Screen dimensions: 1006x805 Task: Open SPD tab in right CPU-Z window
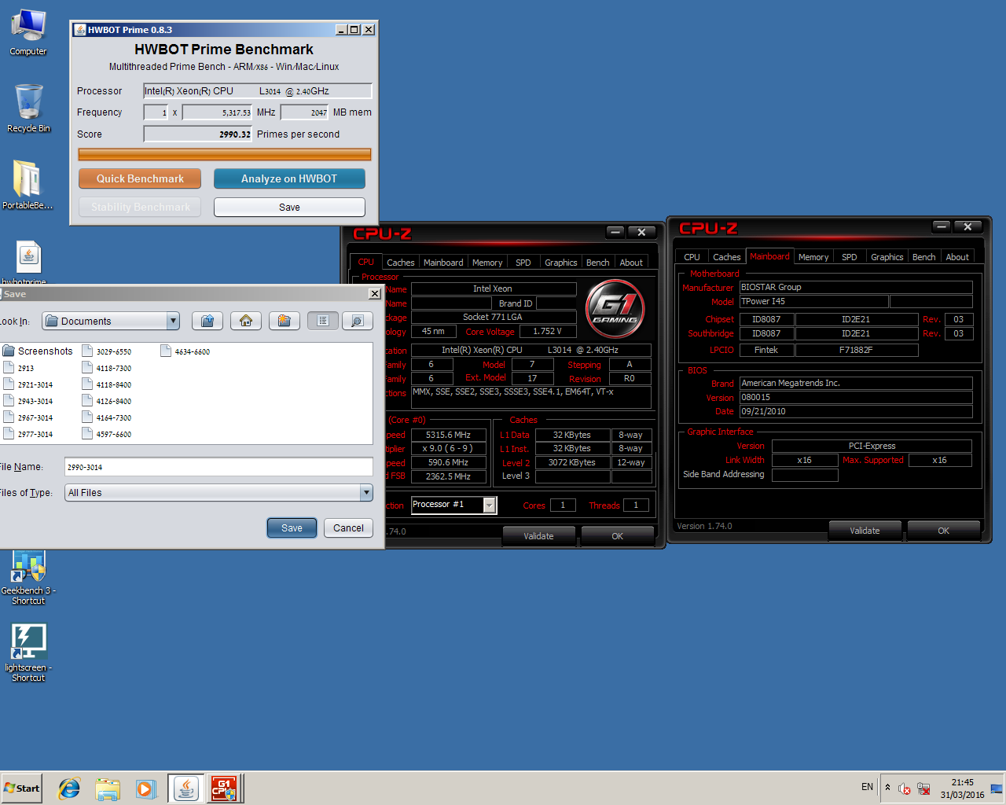(850, 257)
